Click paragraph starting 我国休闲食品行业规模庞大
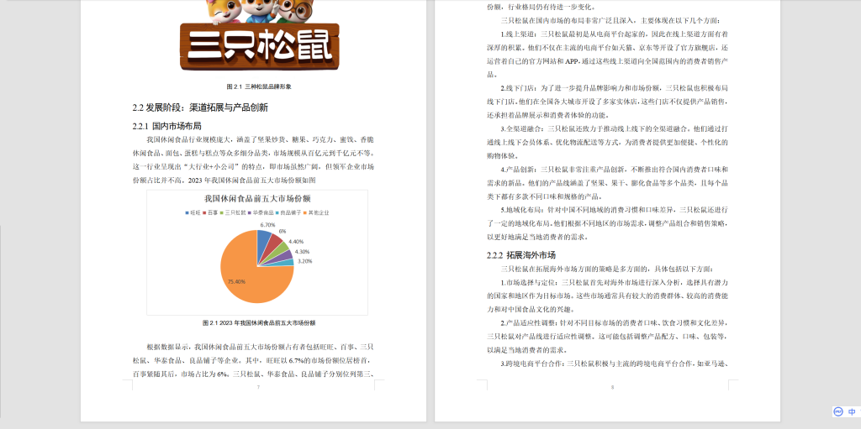 coord(253,160)
